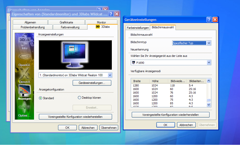Open the Optimi... section icon

click(x=24, y=109)
